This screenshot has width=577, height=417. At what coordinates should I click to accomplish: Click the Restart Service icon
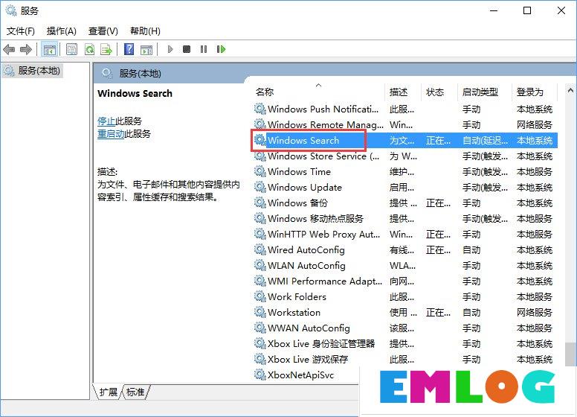pyautogui.click(x=221, y=49)
